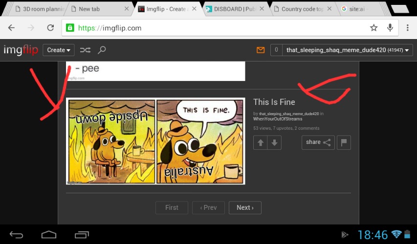The image size is (417, 244).
Task: Reload the page with refresh icon
Action: tap(50, 28)
